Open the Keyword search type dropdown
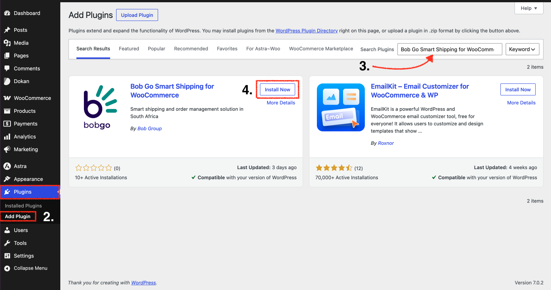The image size is (551, 290). click(x=523, y=49)
